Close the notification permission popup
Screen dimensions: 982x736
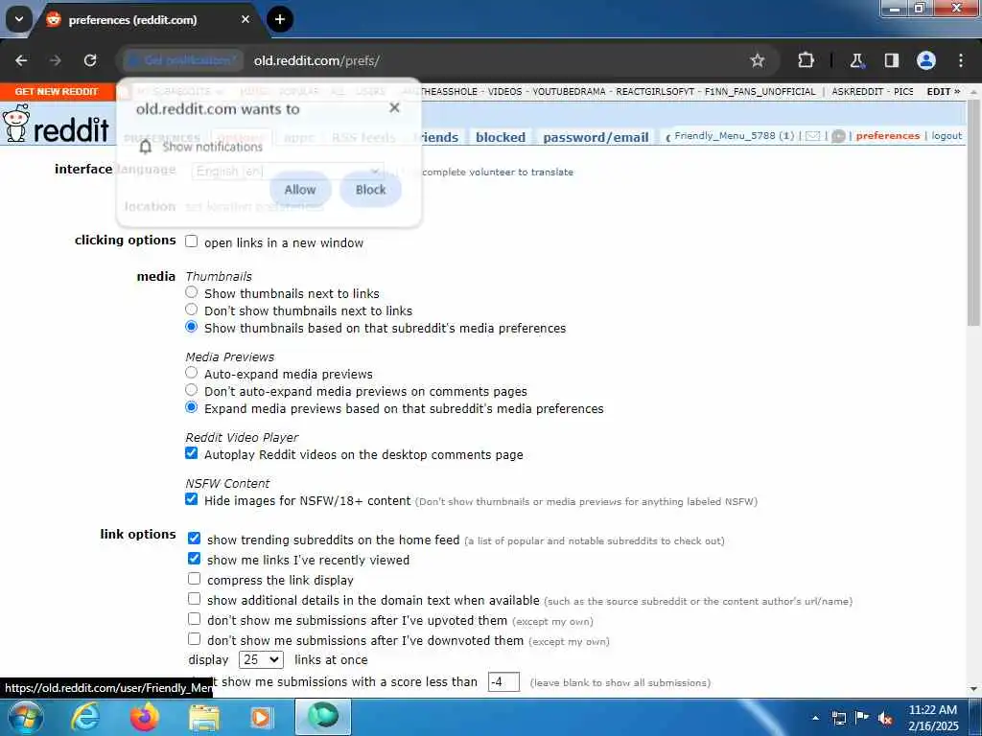coord(394,107)
